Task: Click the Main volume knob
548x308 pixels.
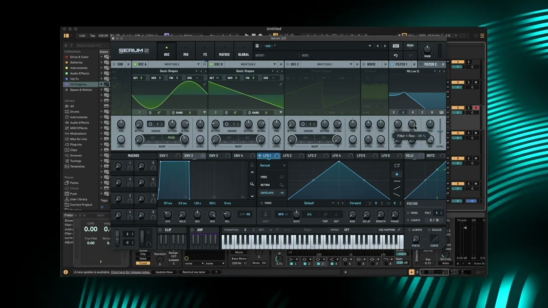Action: coord(427,49)
